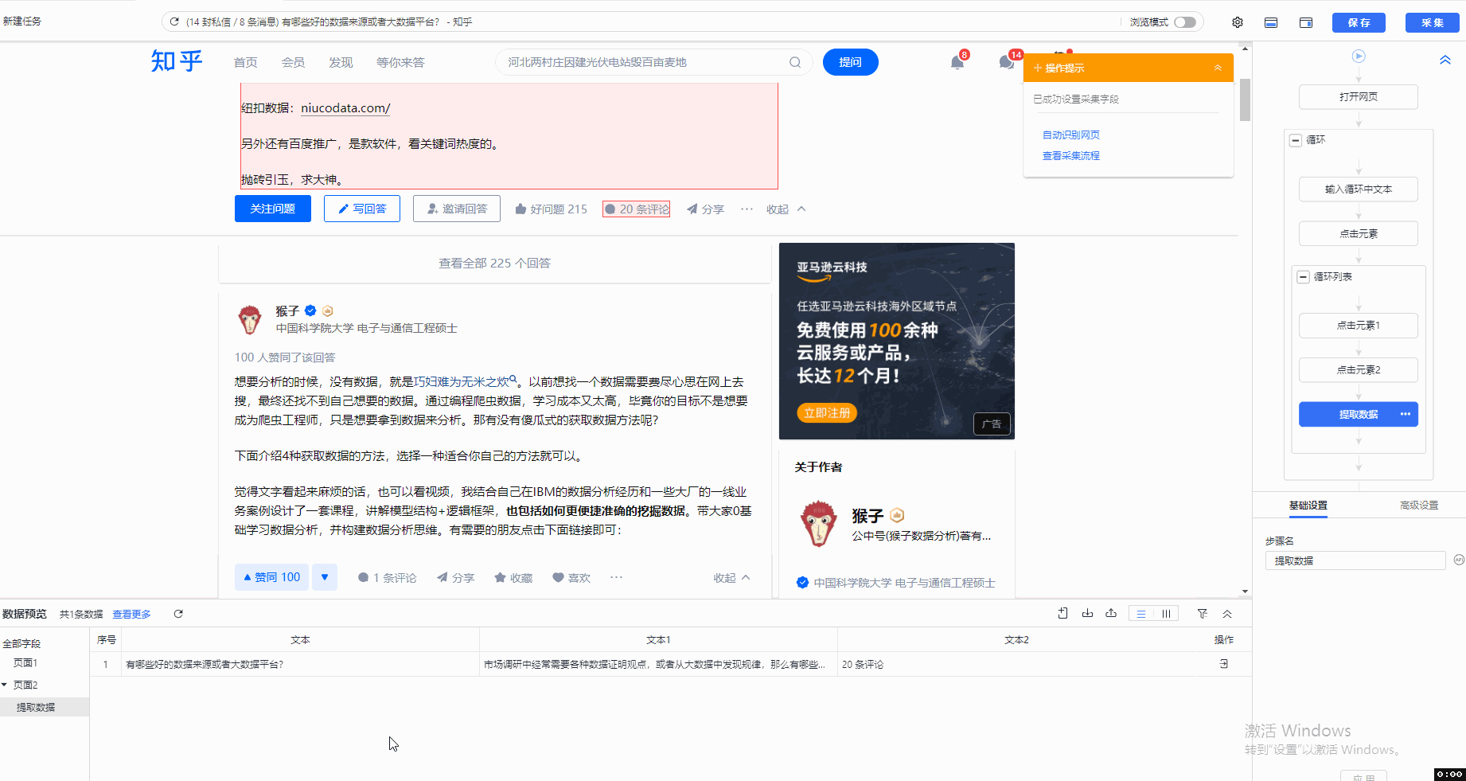Collapse the workflow panel with blue double chevron

pyautogui.click(x=1445, y=60)
